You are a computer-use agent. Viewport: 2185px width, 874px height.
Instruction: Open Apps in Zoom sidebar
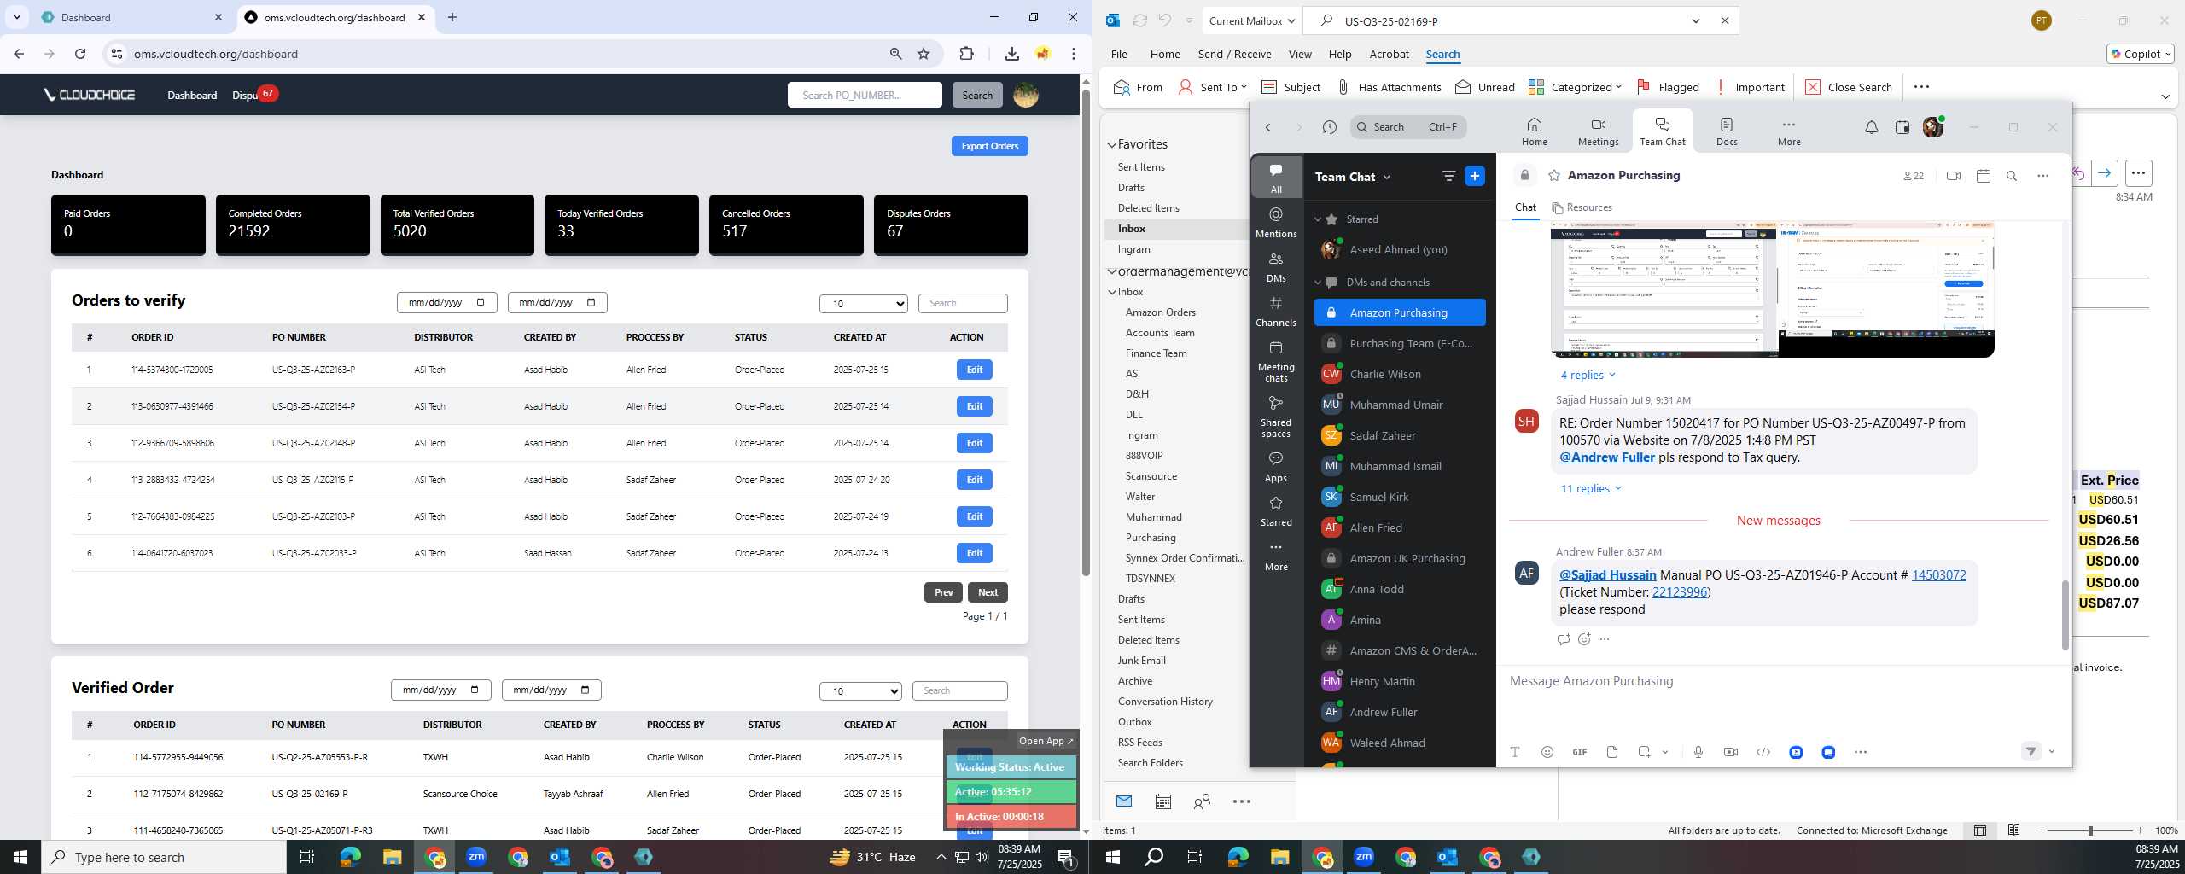(x=1276, y=467)
